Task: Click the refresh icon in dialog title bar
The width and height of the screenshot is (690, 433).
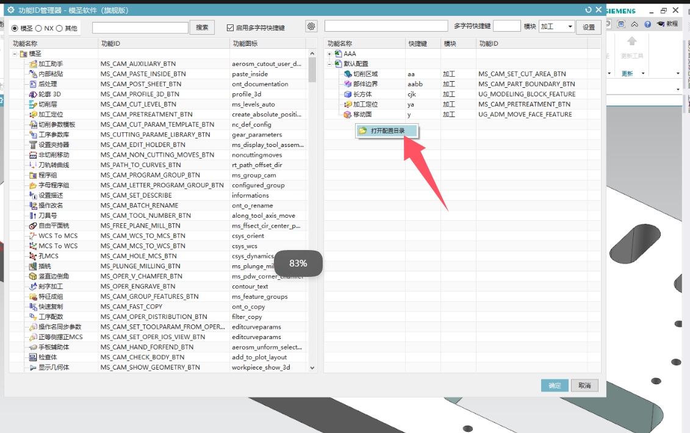Action: coord(588,10)
